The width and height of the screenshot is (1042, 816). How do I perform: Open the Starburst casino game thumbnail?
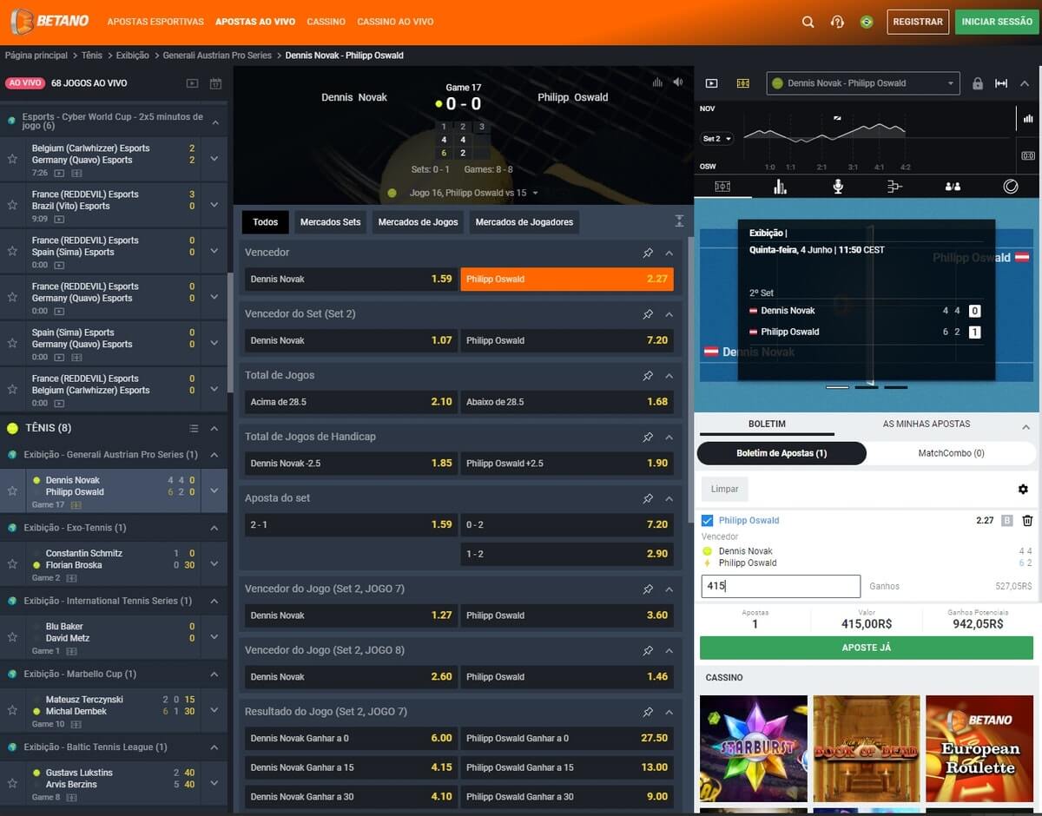pos(754,748)
